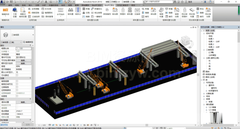This screenshot has width=240, height=129.
Task: Click the 阳台板出图 balcony drawing icon
Action: click(208, 12)
